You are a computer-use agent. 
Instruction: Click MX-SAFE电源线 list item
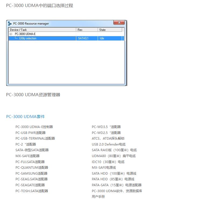(x=104, y=168)
